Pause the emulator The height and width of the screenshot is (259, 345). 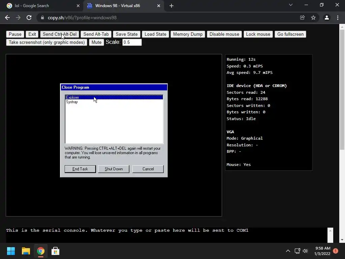(15, 34)
